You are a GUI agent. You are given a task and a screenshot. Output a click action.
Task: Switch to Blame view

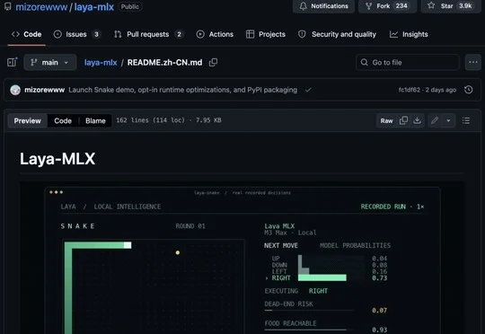click(x=95, y=121)
